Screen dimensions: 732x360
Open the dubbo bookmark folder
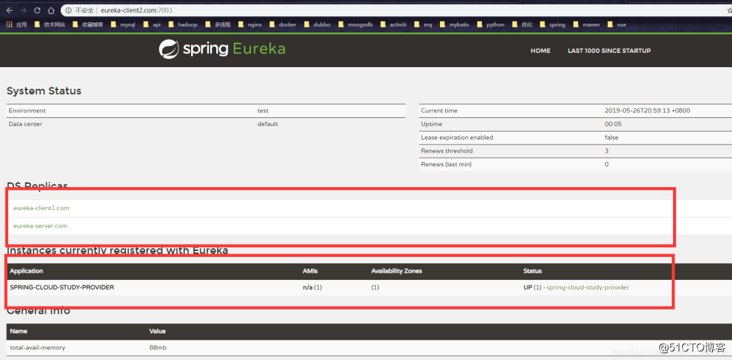(x=317, y=25)
